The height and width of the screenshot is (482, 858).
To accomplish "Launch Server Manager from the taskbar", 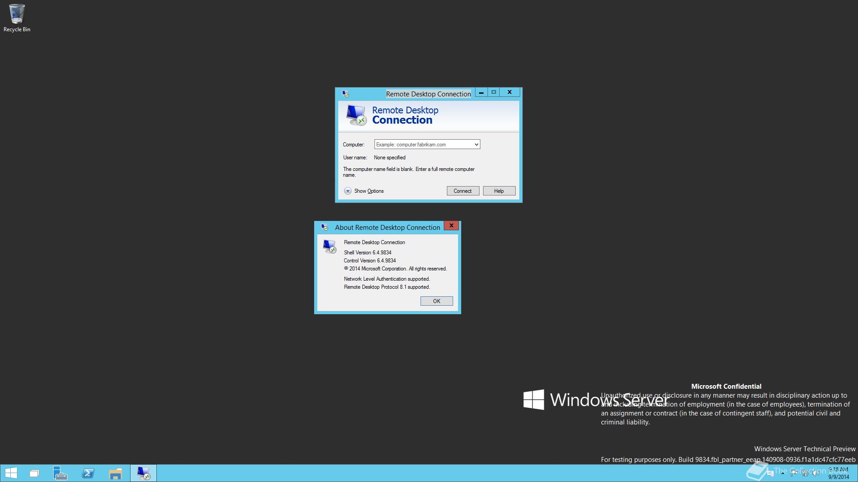I will click(60, 473).
